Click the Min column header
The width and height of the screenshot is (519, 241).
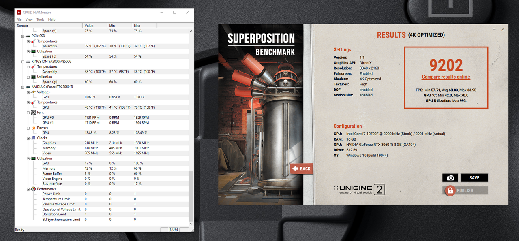coord(120,26)
